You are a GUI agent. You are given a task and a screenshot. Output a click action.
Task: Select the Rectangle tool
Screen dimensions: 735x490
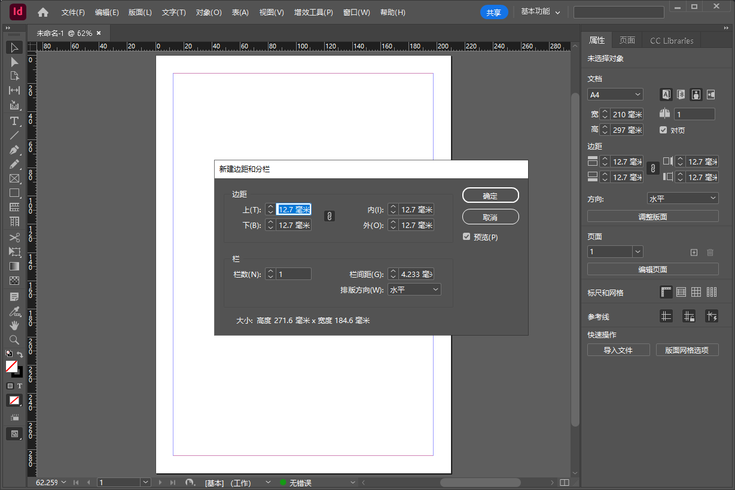tap(14, 193)
